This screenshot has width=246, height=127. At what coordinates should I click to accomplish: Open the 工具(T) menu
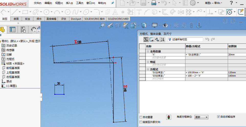(80, 3)
